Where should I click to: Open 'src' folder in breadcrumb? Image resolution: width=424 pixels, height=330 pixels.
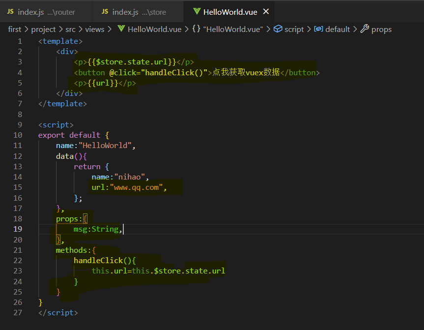[x=70, y=29]
